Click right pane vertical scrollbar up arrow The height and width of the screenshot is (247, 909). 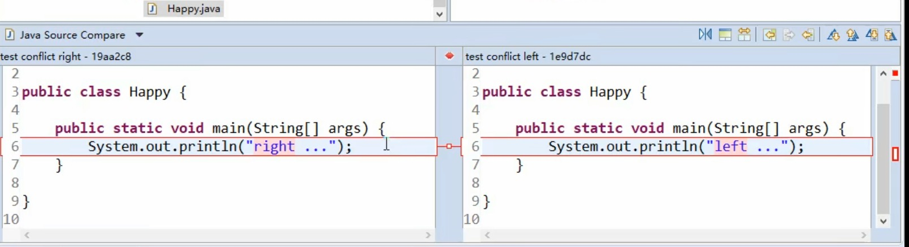pos(883,73)
